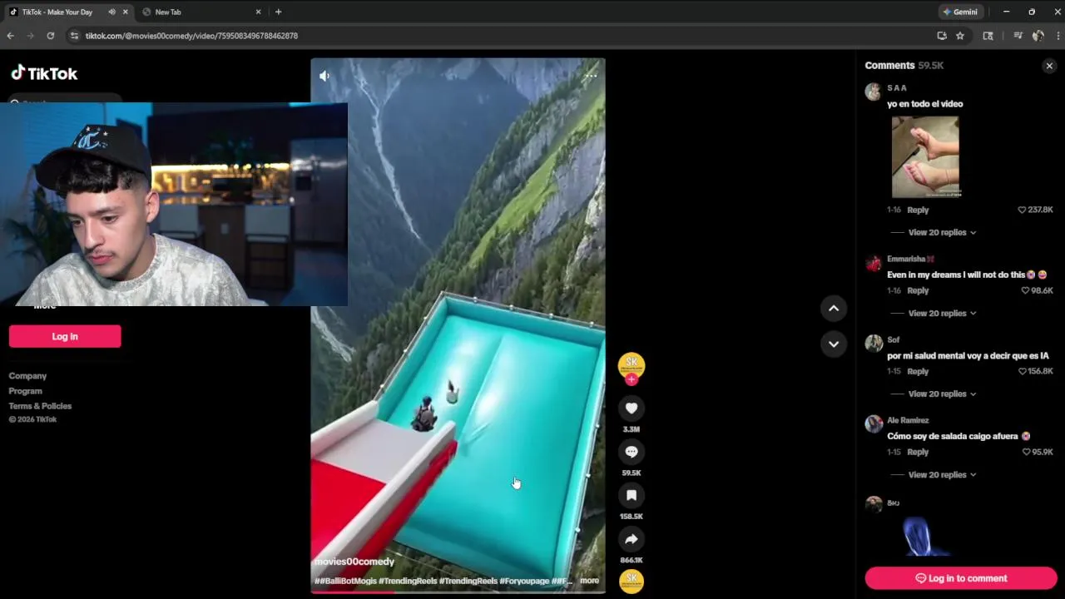Reply to Emmarisha's comment
The width and height of the screenshot is (1065, 599).
click(x=918, y=290)
